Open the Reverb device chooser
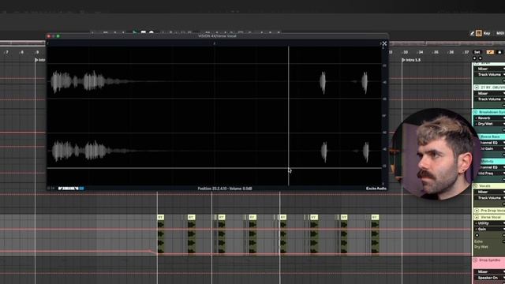 [x=489, y=118]
